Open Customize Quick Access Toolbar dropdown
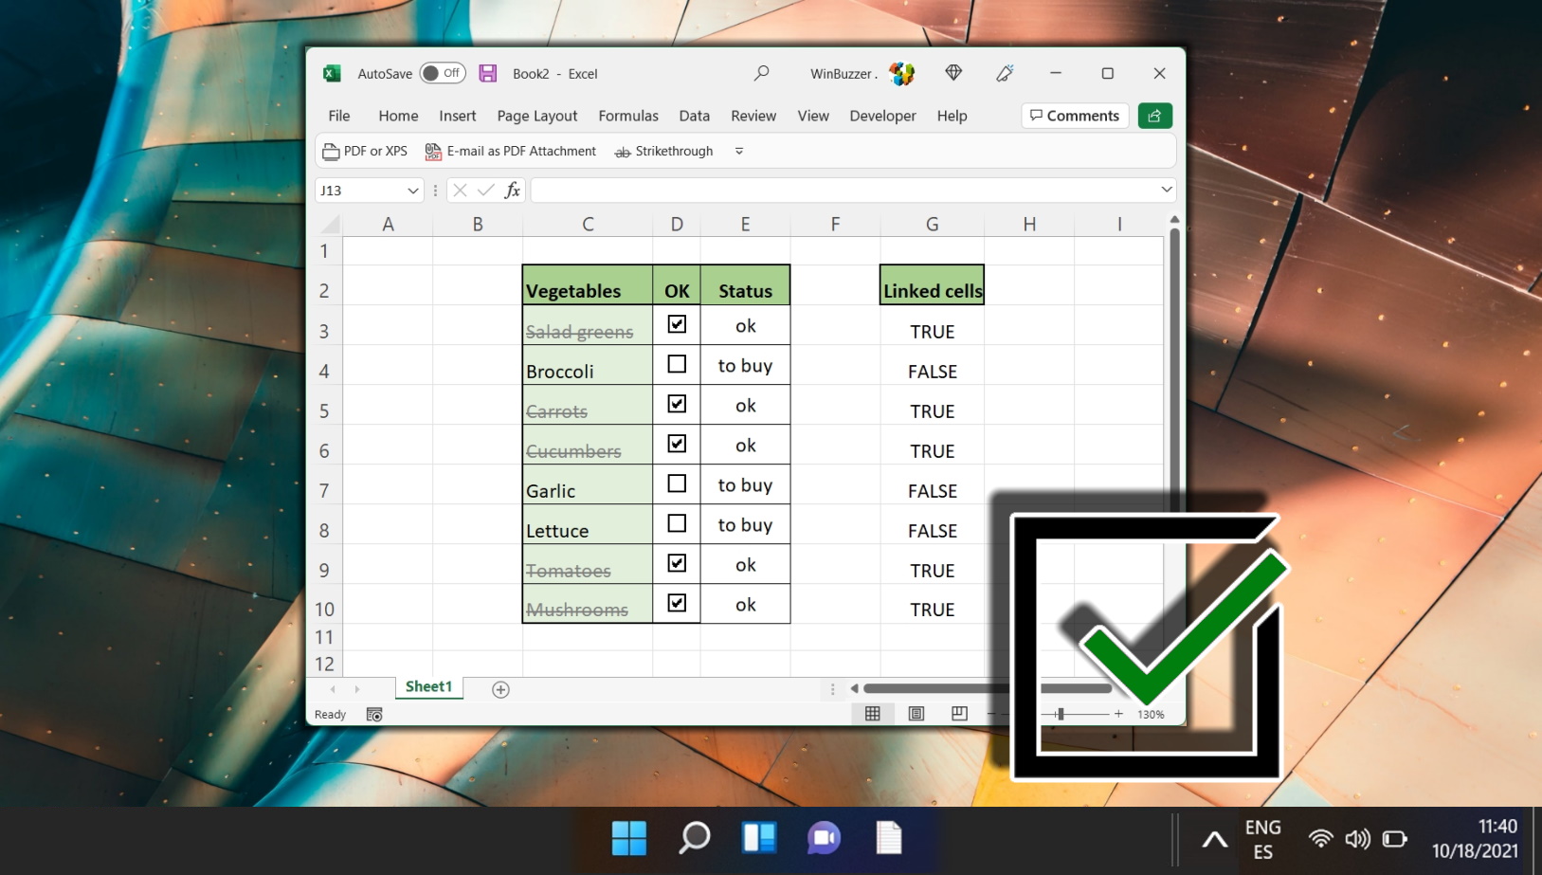Viewport: 1542px width, 875px height. point(739,151)
